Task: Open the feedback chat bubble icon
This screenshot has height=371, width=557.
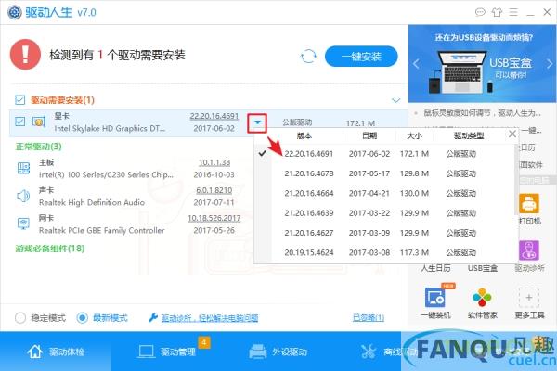Action: 480,12
